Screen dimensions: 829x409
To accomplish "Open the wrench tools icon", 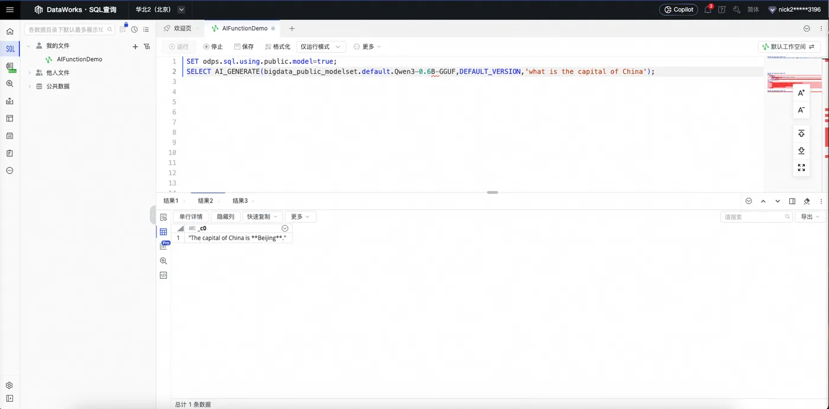I will tap(737, 9).
